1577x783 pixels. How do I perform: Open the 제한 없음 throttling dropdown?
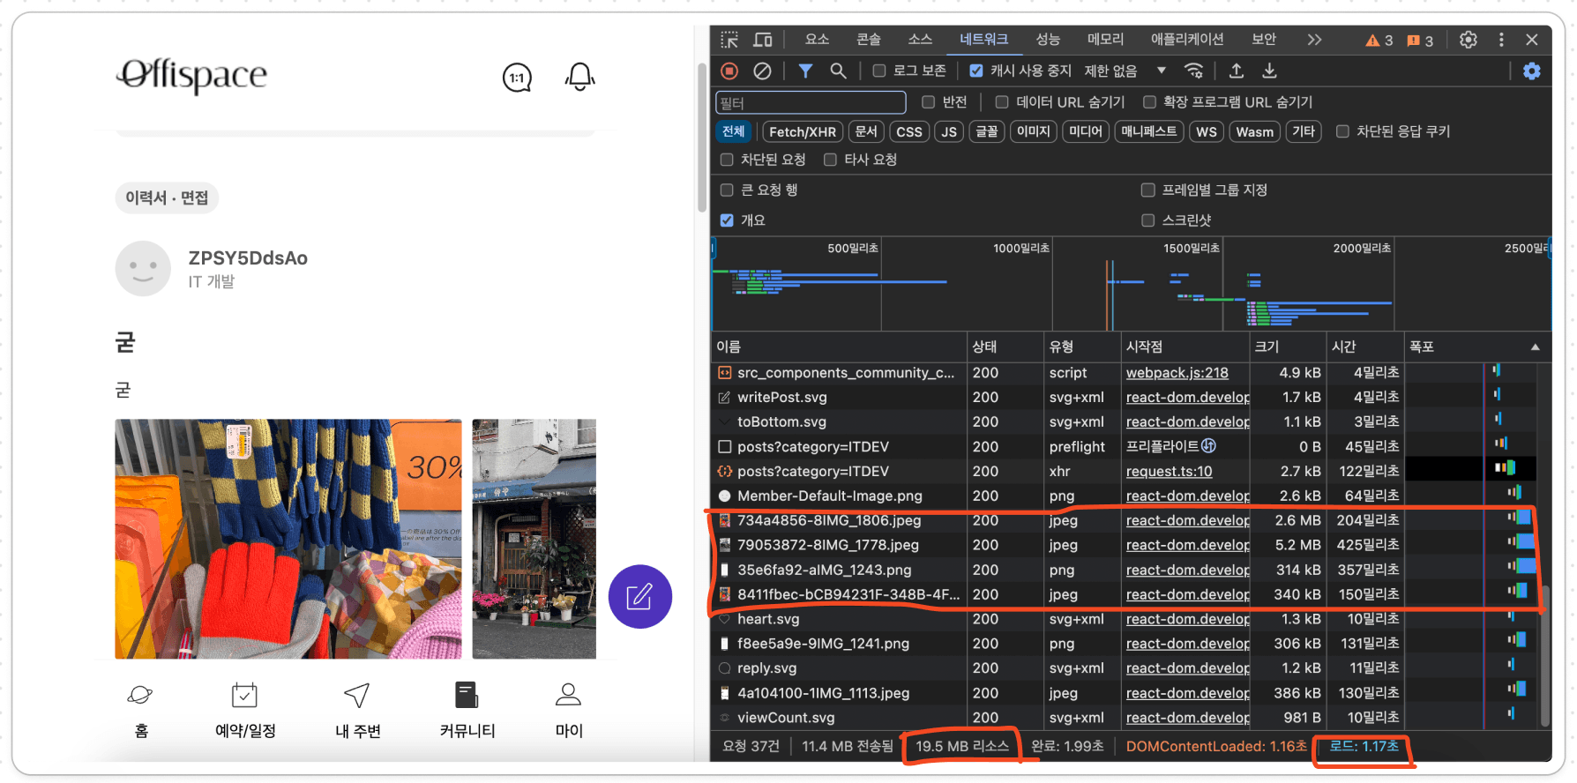click(x=1125, y=71)
